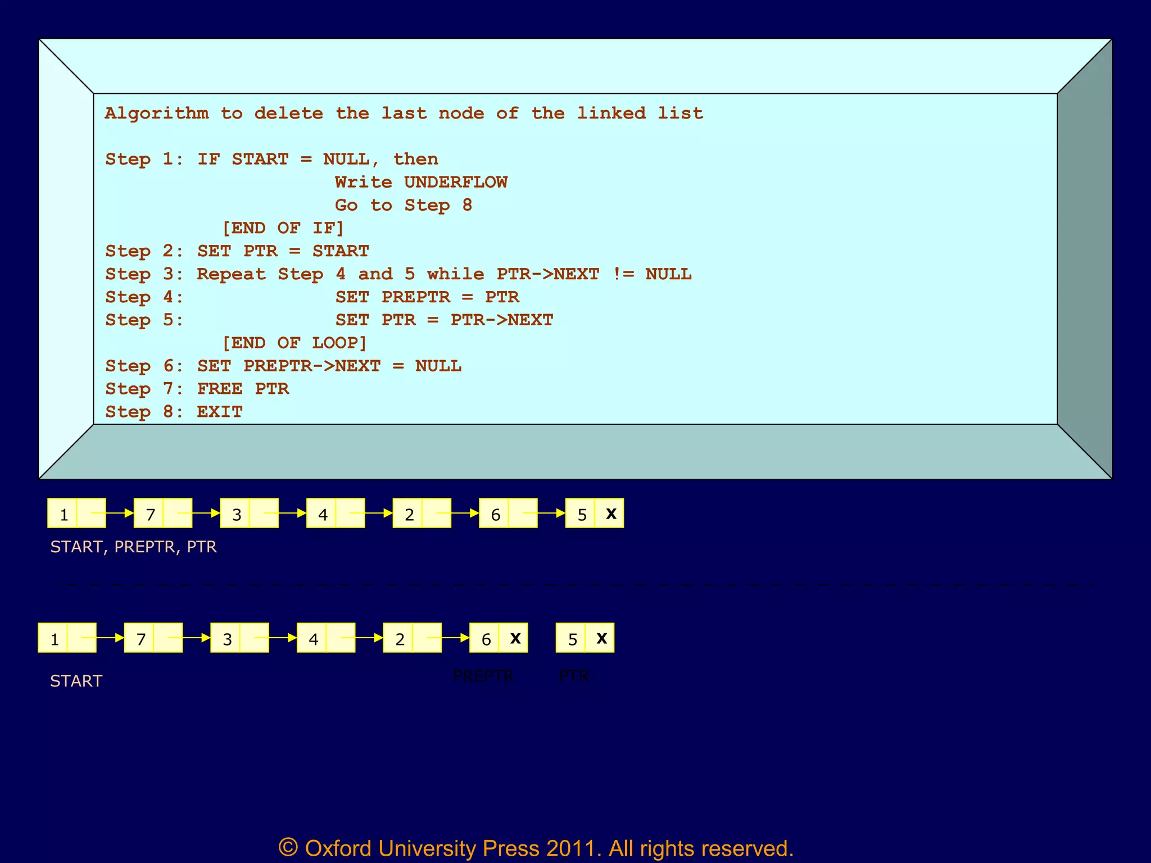Image resolution: width=1151 pixels, height=863 pixels.
Task: Click the lower START label
Action: coord(76,681)
